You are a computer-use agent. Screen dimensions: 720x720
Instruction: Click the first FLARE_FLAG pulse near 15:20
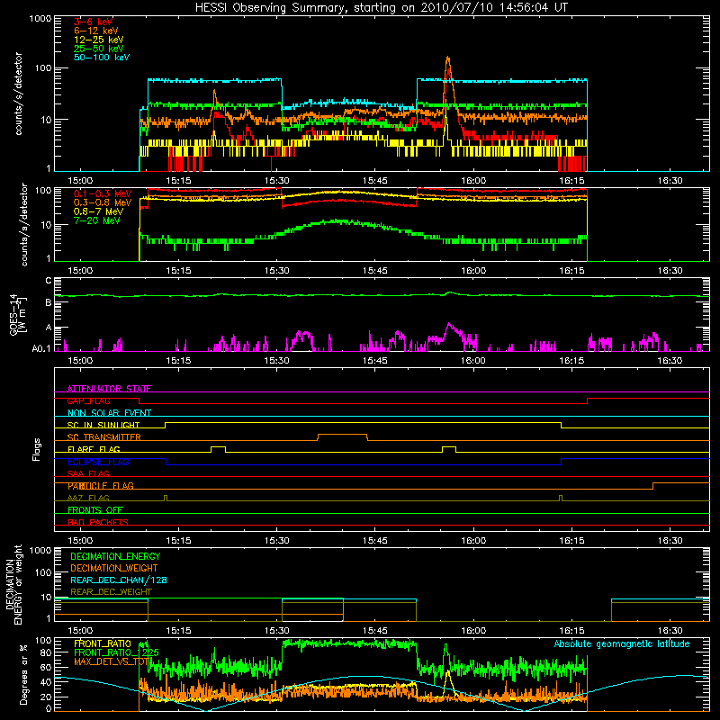[218, 447]
